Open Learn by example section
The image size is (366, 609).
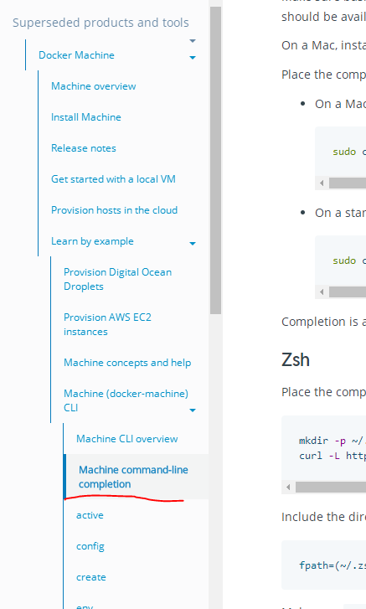click(92, 241)
